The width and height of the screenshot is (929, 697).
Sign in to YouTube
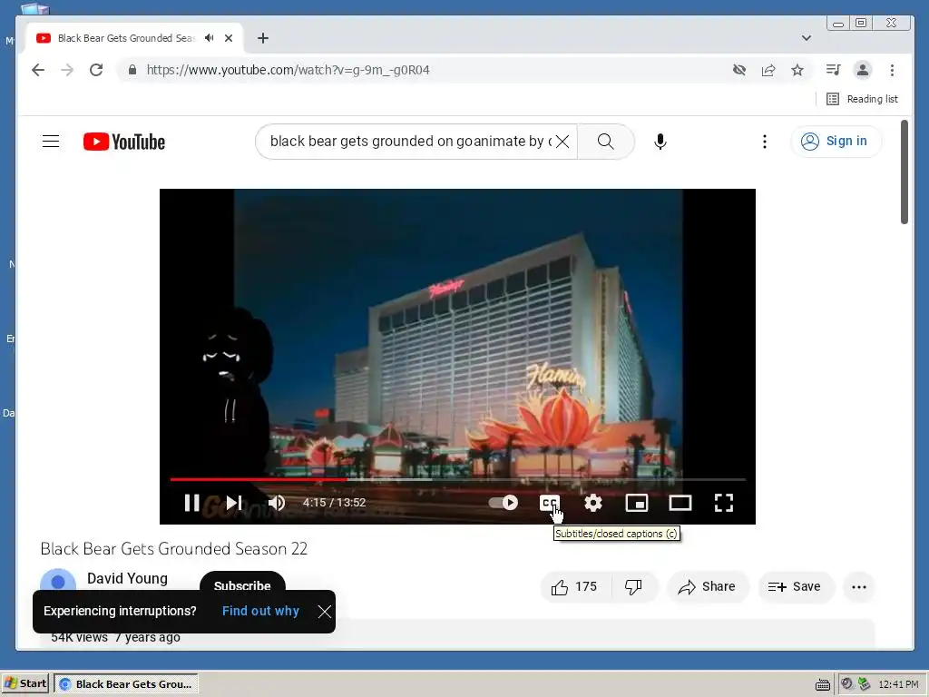click(836, 141)
